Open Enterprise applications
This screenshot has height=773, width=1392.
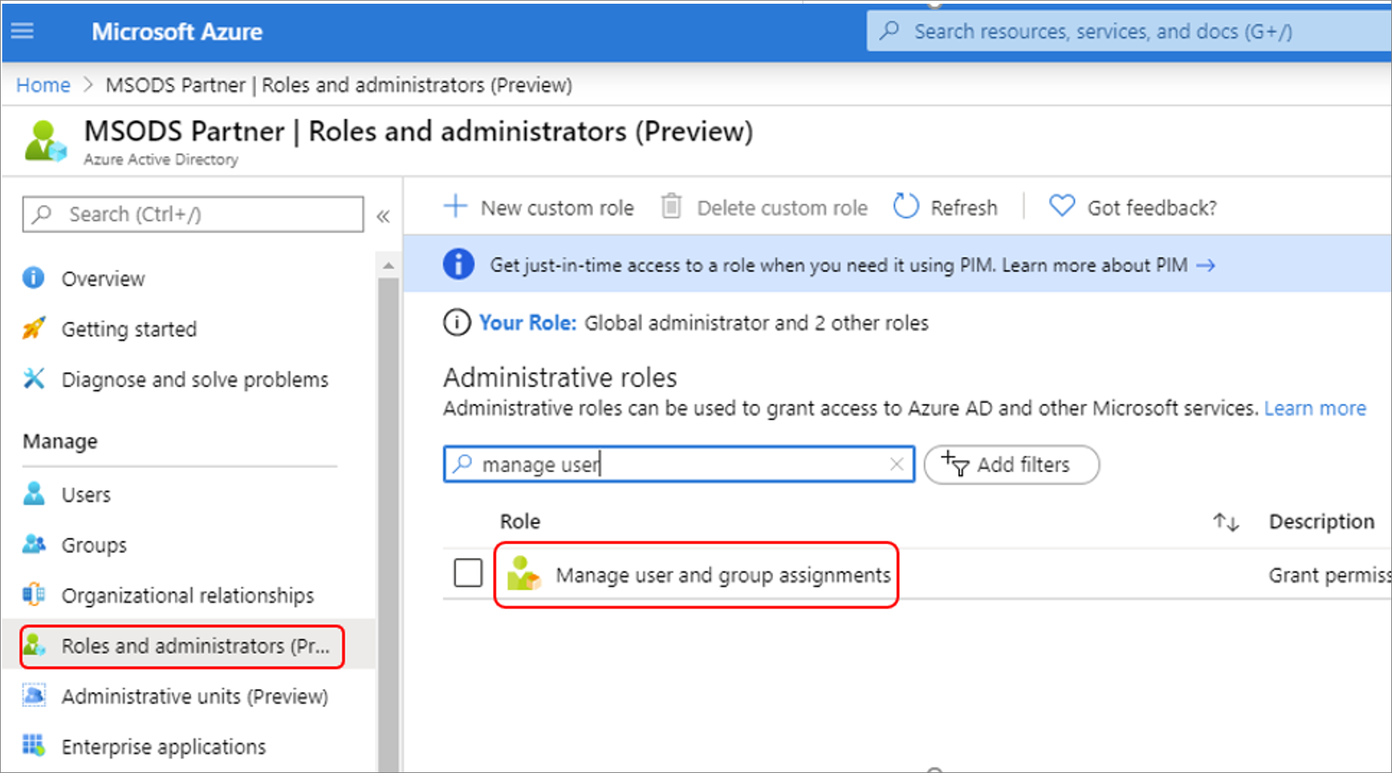[x=163, y=747]
